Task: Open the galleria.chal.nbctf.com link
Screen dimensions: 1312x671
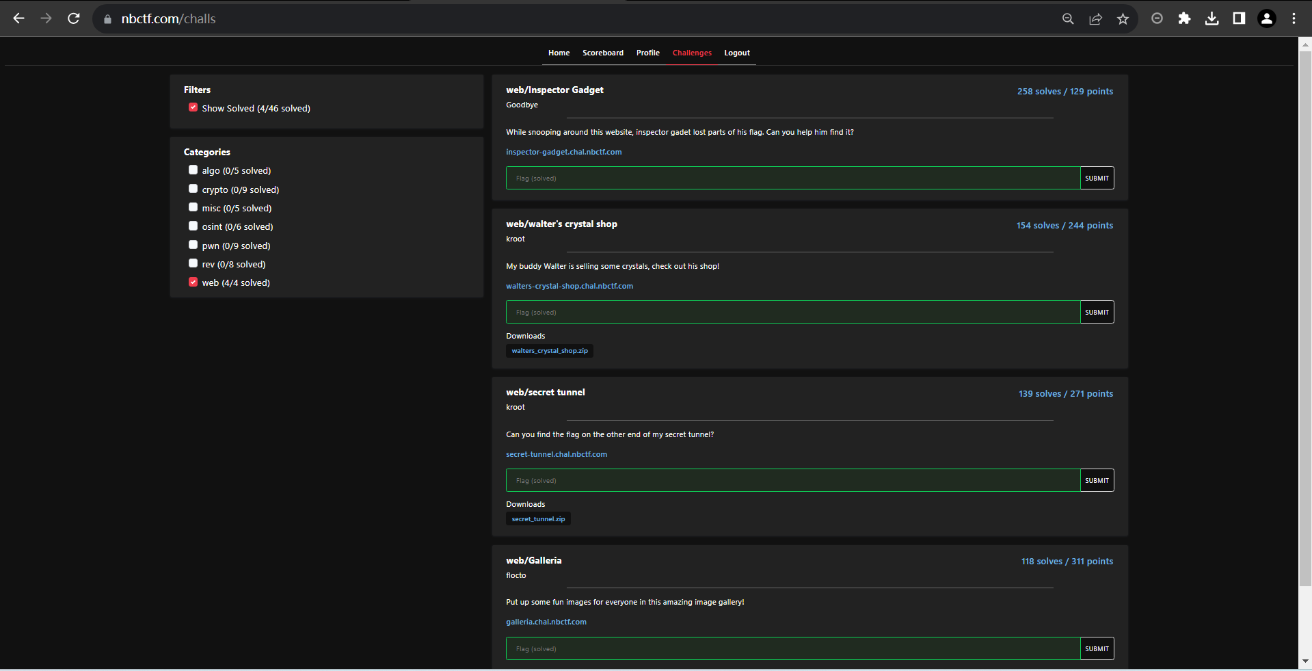Action: (x=546, y=622)
